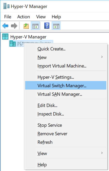Viewport: 109px width, 171px height.
Task: Open the View menu in the menu bar
Action: click(41, 17)
